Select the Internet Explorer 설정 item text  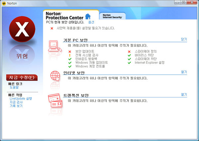150,62
